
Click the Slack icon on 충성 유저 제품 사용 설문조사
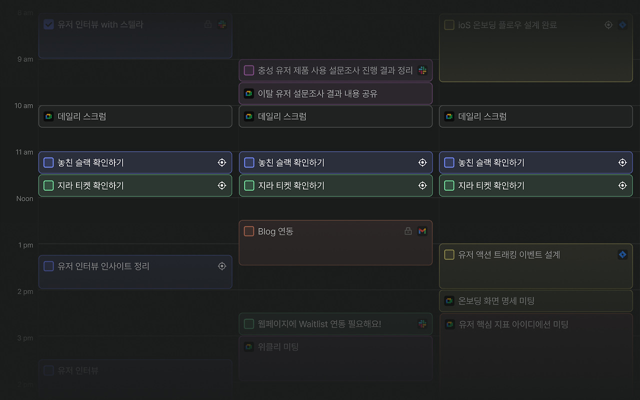tap(422, 70)
